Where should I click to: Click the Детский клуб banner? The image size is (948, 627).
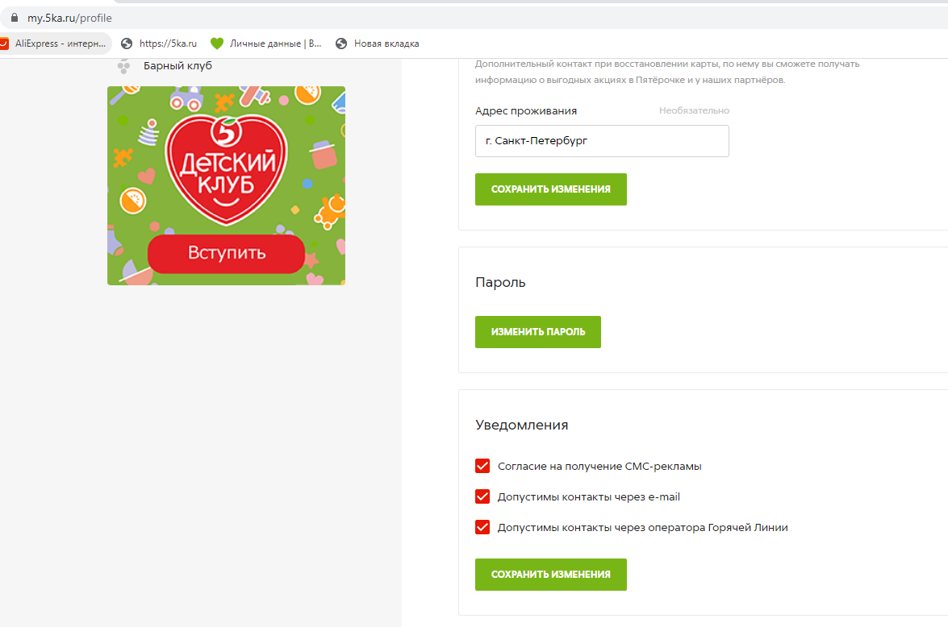click(226, 185)
